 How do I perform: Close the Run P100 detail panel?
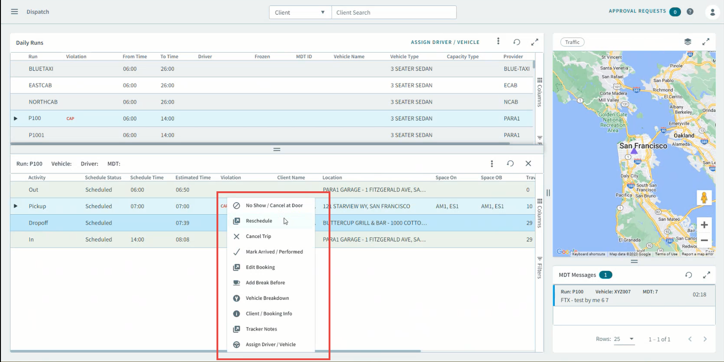[528, 163]
